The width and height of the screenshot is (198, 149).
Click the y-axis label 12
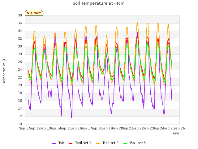[20, 116]
